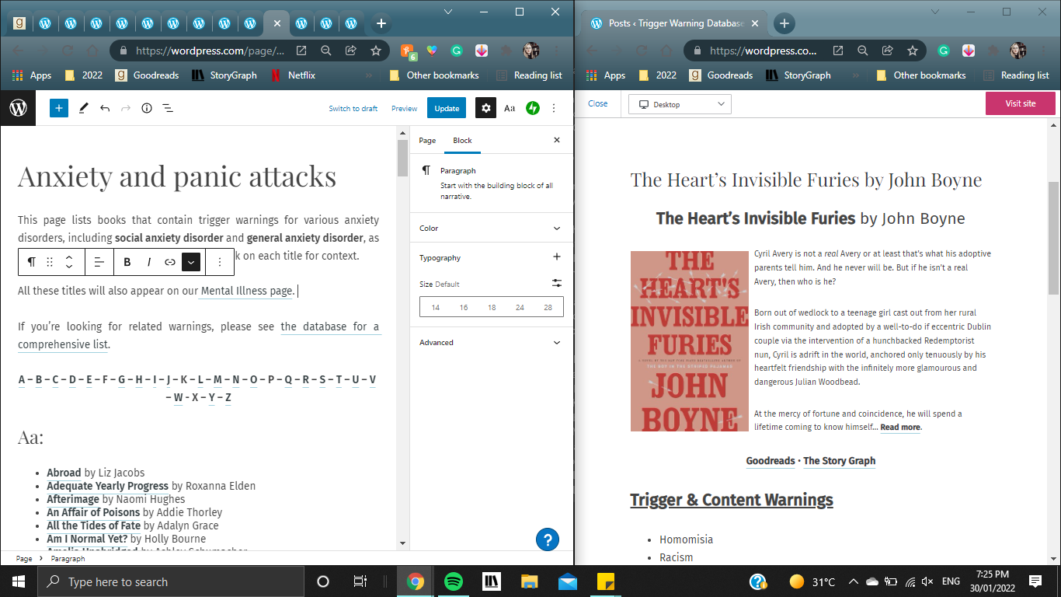Click the block inserter plus button
This screenshot has width=1061, height=597.
(x=59, y=108)
